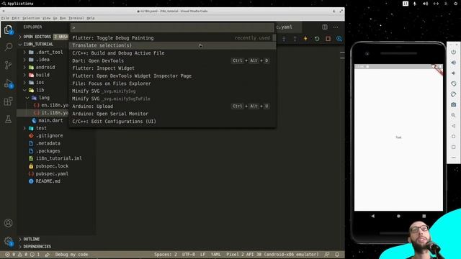Click the Flutter hot reload lightning icon
Screen dimensions: 461x259
pyautogui.click(x=305, y=38)
